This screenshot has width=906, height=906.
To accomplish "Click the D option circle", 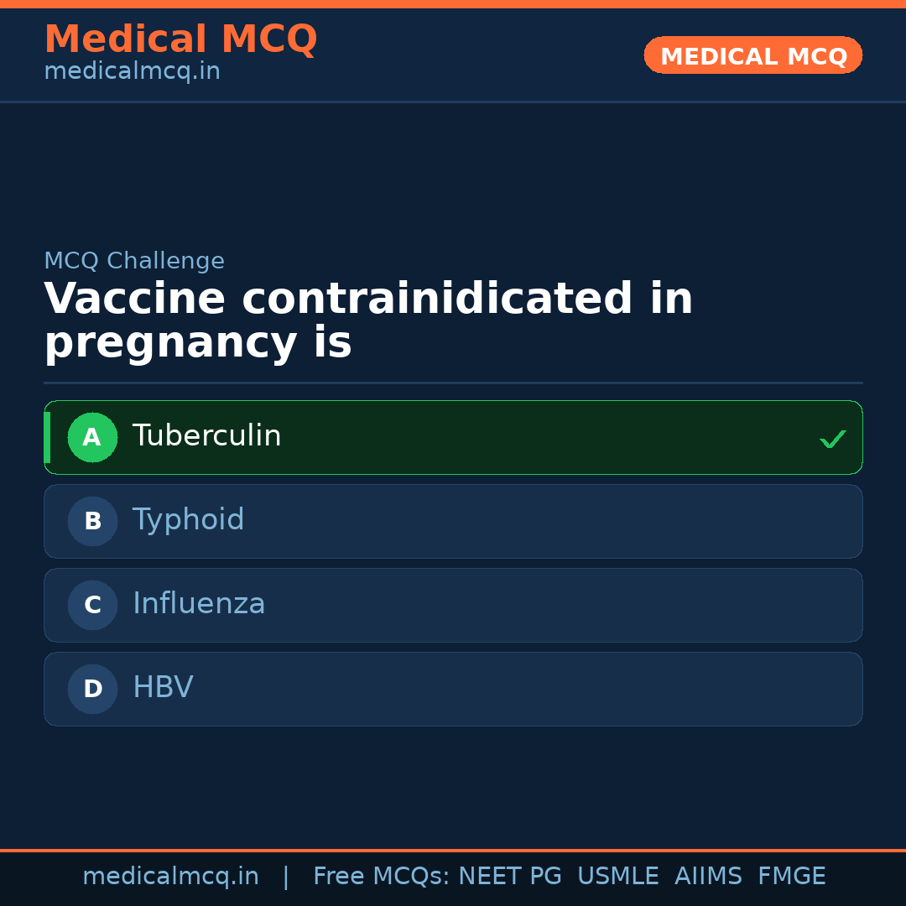I will click(92, 689).
